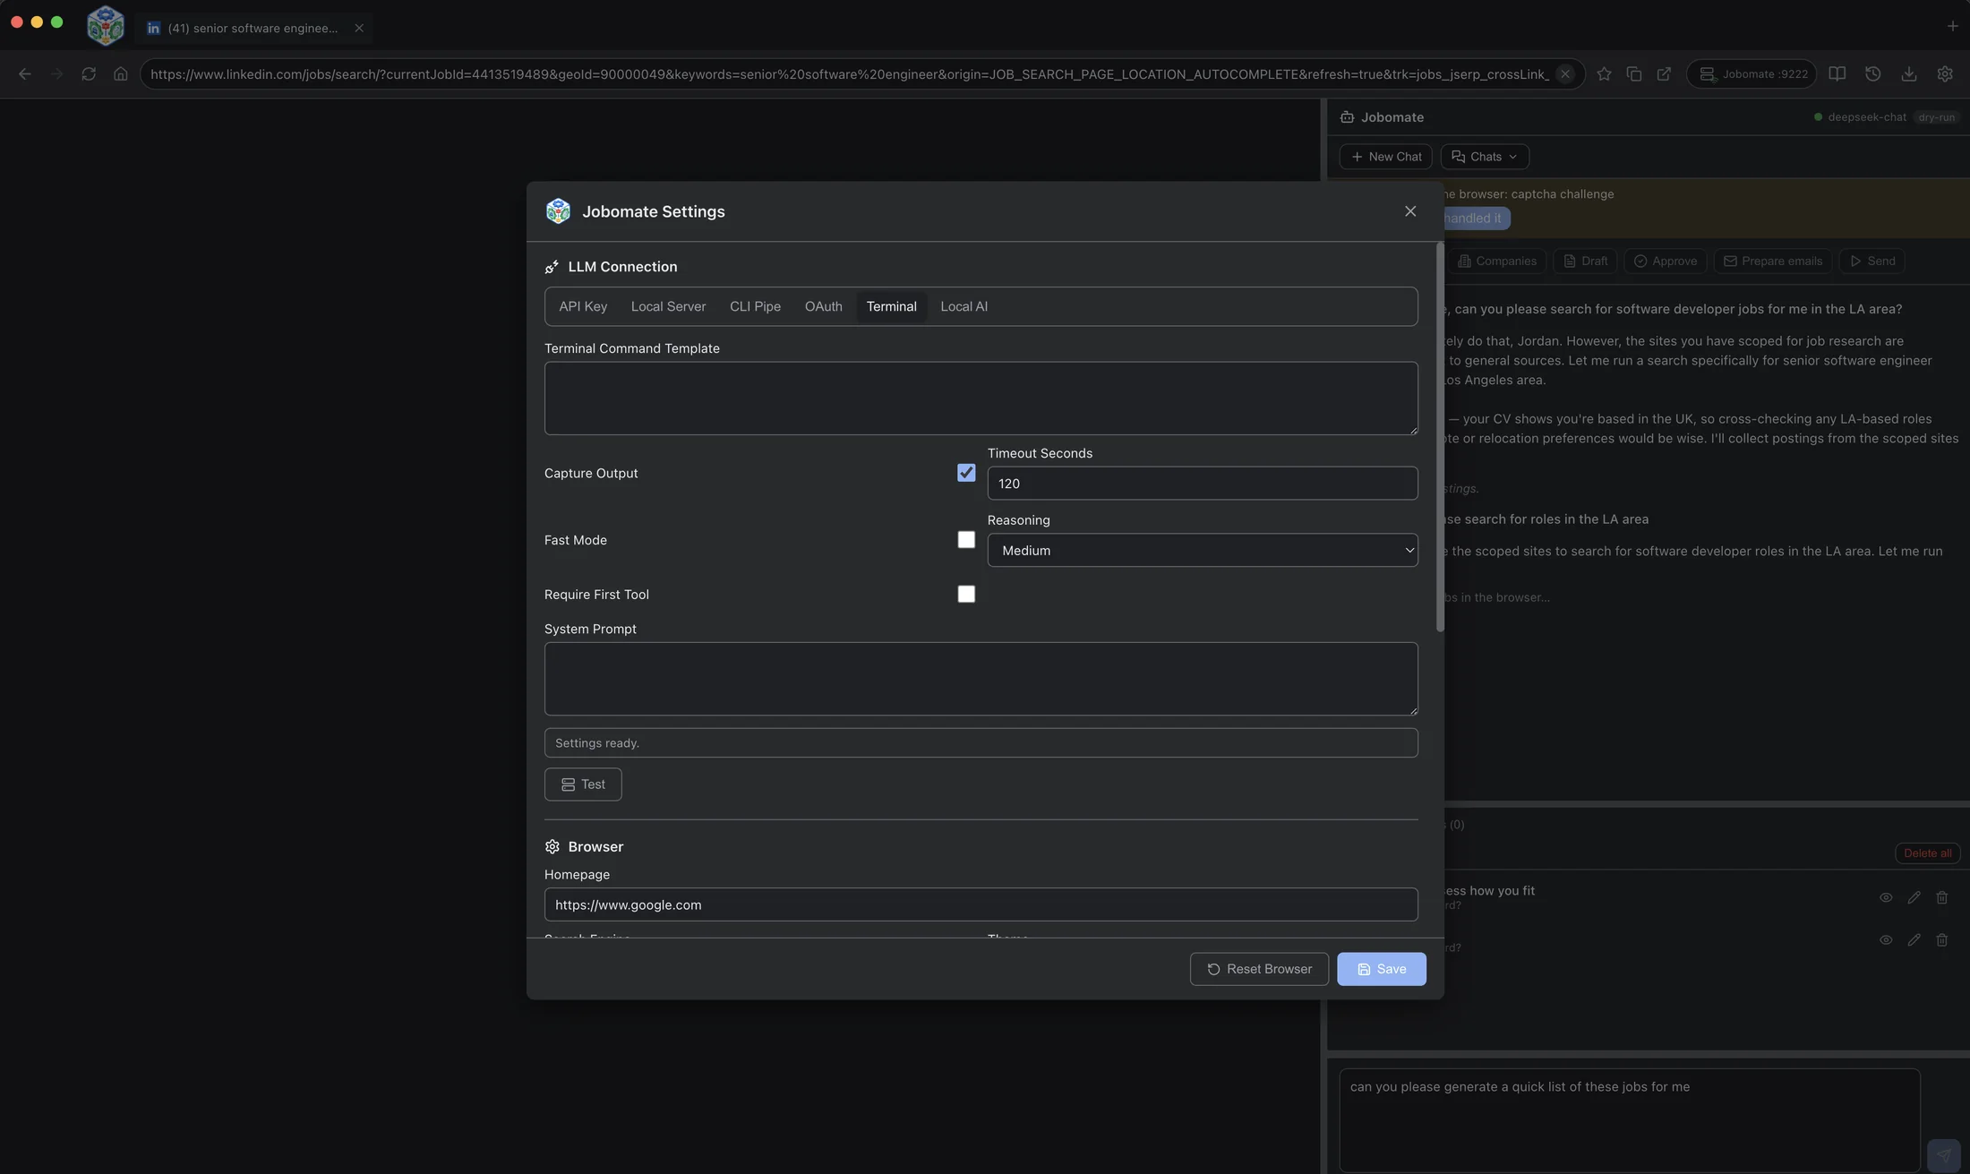Screen dimensions: 1970x1174
Task: Click the browser forward arrow icon
Action: [x=56, y=74]
